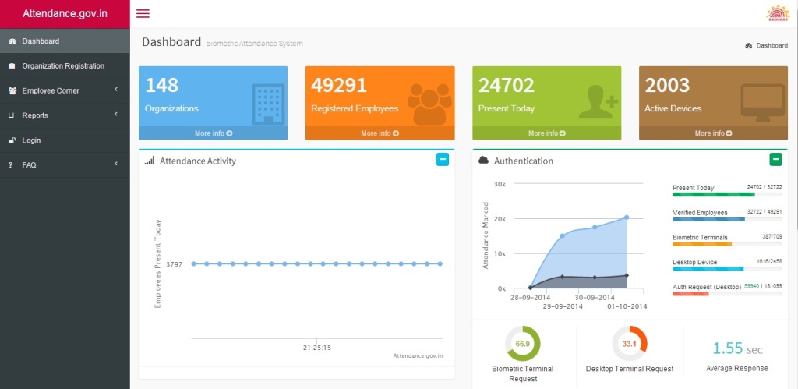Click the Employee Corner users icon
Viewport: 798px width, 389px height.
pos(12,90)
